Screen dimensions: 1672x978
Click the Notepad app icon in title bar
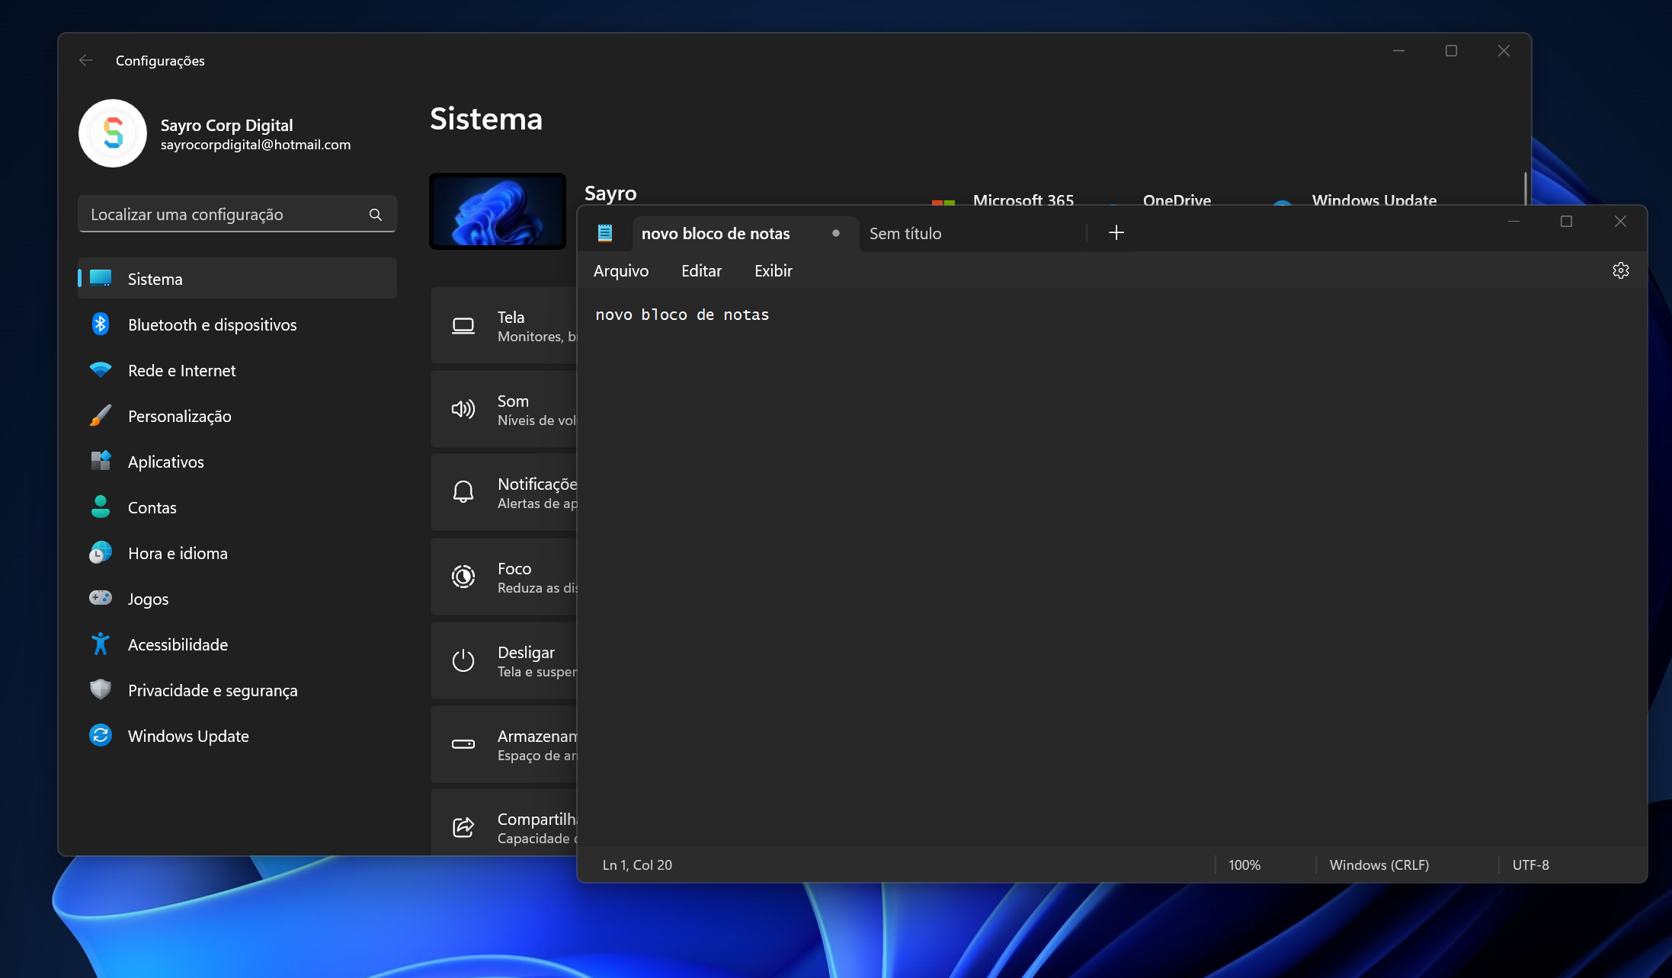click(605, 233)
